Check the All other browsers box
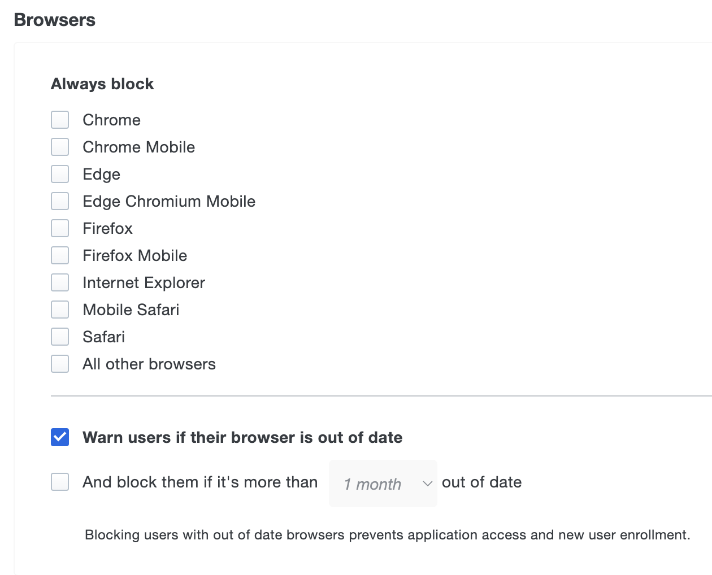Image resolution: width=712 pixels, height=575 pixels. click(60, 364)
